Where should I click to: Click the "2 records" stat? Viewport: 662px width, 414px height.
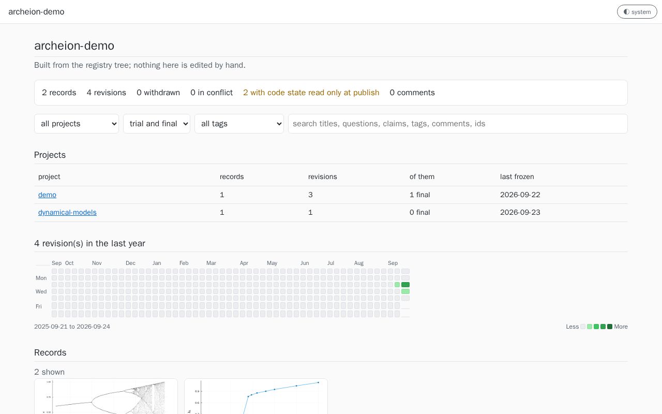point(59,93)
